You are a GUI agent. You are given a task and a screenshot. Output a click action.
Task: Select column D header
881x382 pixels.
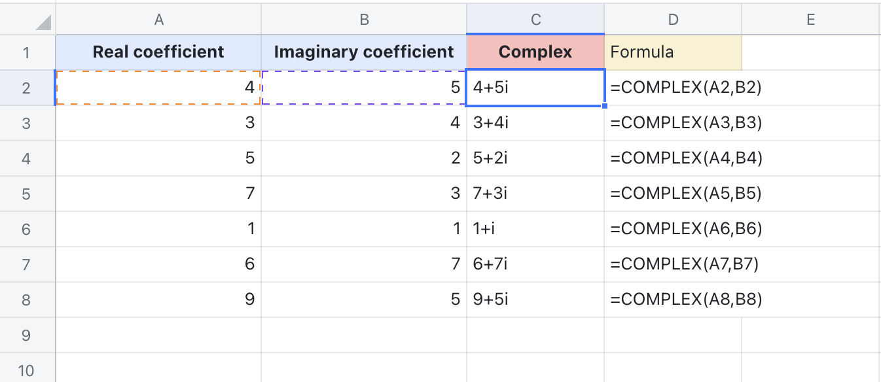pos(673,19)
